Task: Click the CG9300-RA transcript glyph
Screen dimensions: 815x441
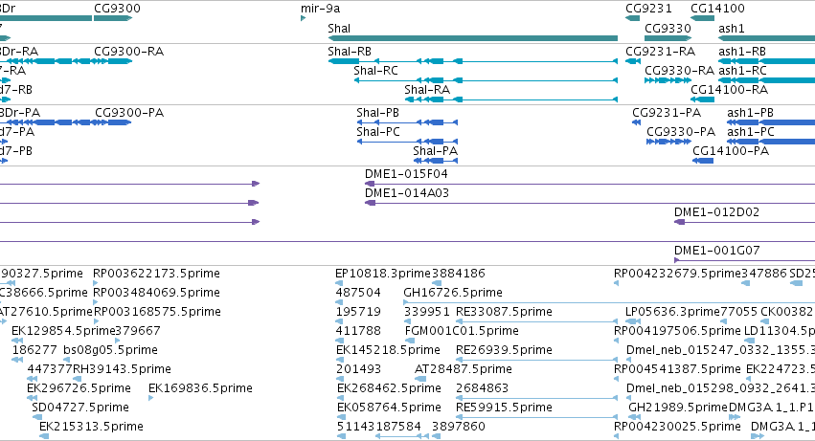Action: (x=113, y=61)
